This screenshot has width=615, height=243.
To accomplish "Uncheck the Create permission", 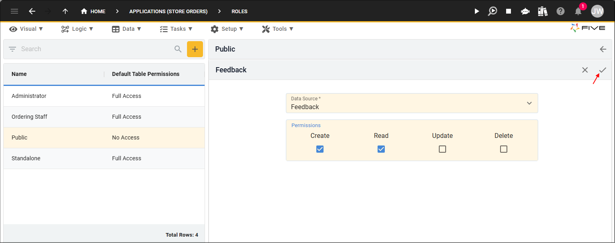I will (320, 149).
